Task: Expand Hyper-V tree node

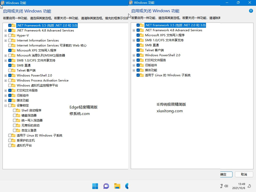Action: pyautogui.click(x=5, y=35)
